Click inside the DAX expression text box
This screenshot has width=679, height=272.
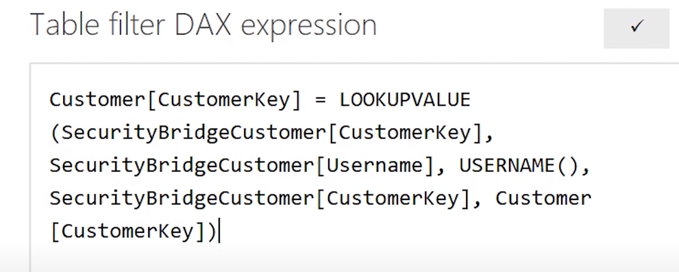[354, 167]
